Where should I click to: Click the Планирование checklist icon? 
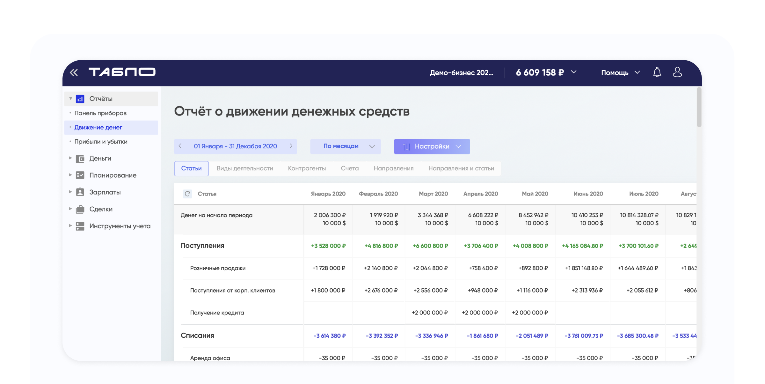[80, 175]
